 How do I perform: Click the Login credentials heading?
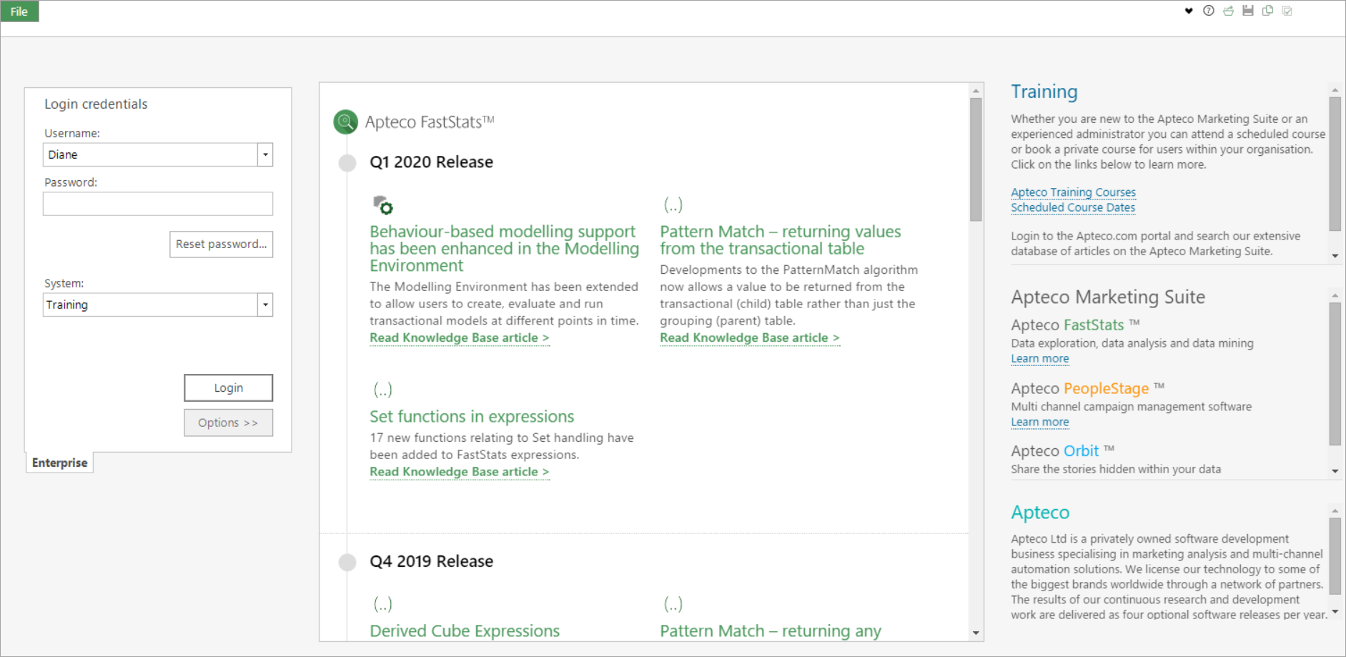tap(96, 104)
